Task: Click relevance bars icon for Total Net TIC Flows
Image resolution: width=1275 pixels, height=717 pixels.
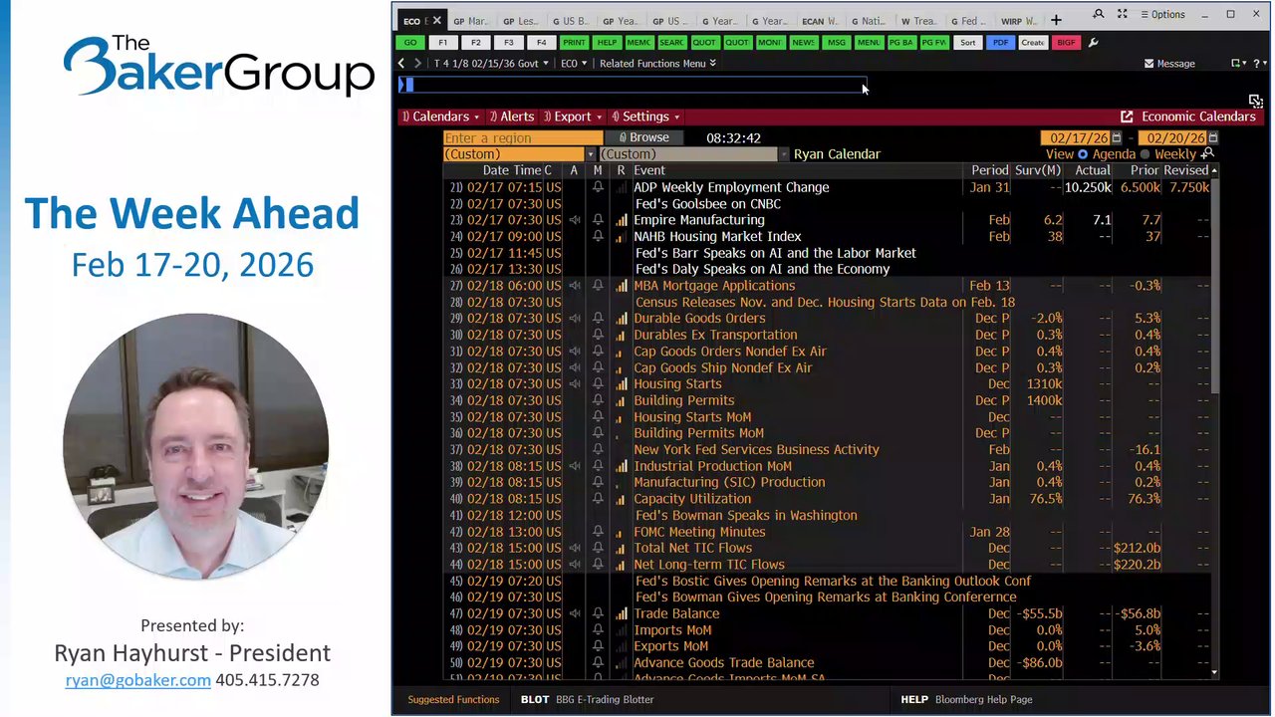Action: (x=622, y=549)
